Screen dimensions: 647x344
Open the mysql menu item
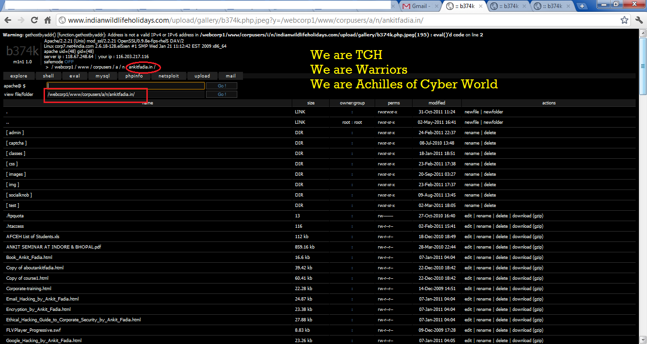[102, 76]
